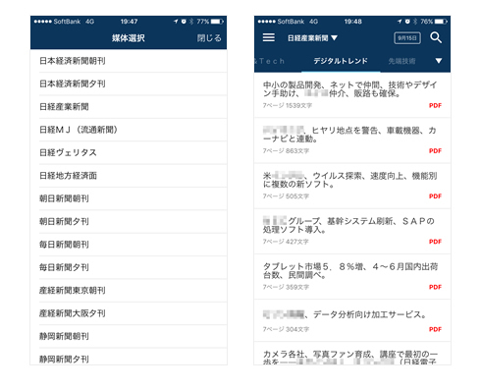Open PDF of the 863文字 article
481x390 pixels.
coord(435,151)
